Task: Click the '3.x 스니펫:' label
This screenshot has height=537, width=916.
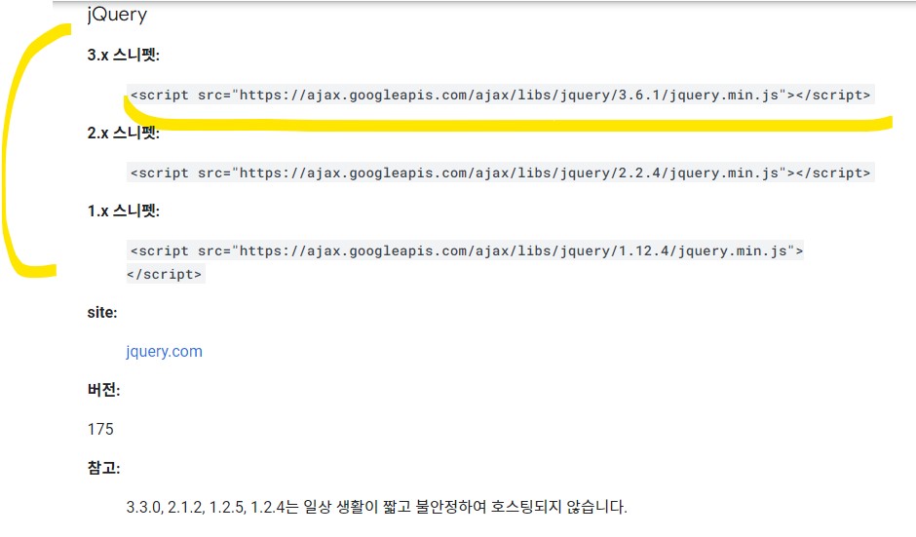Action: coord(123,55)
